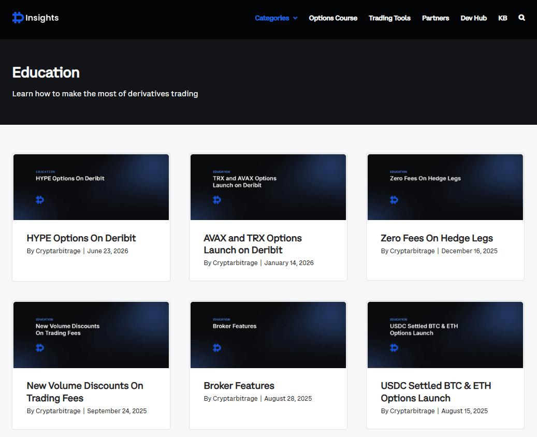Image resolution: width=537 pixels, height=437 pixels.
Task: Click the date January 14, 2026
Action: pyautogui.click(x=289, y=263)
